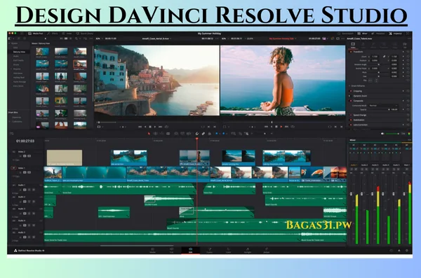This screenshot has height=278, width=421.
Task: Open the Composite Mode Normal dropdown
Action: pyautogui.click(x=383, y=106)
